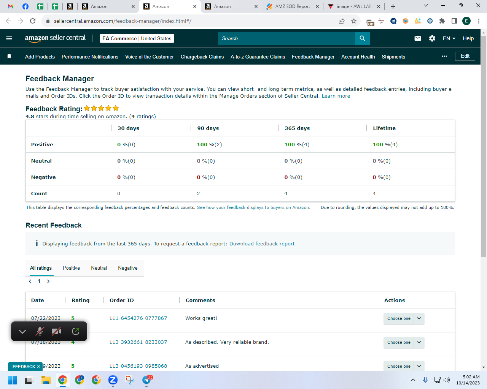The width and height of the screenshot is (487, 389).
Task: Switch to the image - AWL LAB browser tab
Action: coord(353,6)
